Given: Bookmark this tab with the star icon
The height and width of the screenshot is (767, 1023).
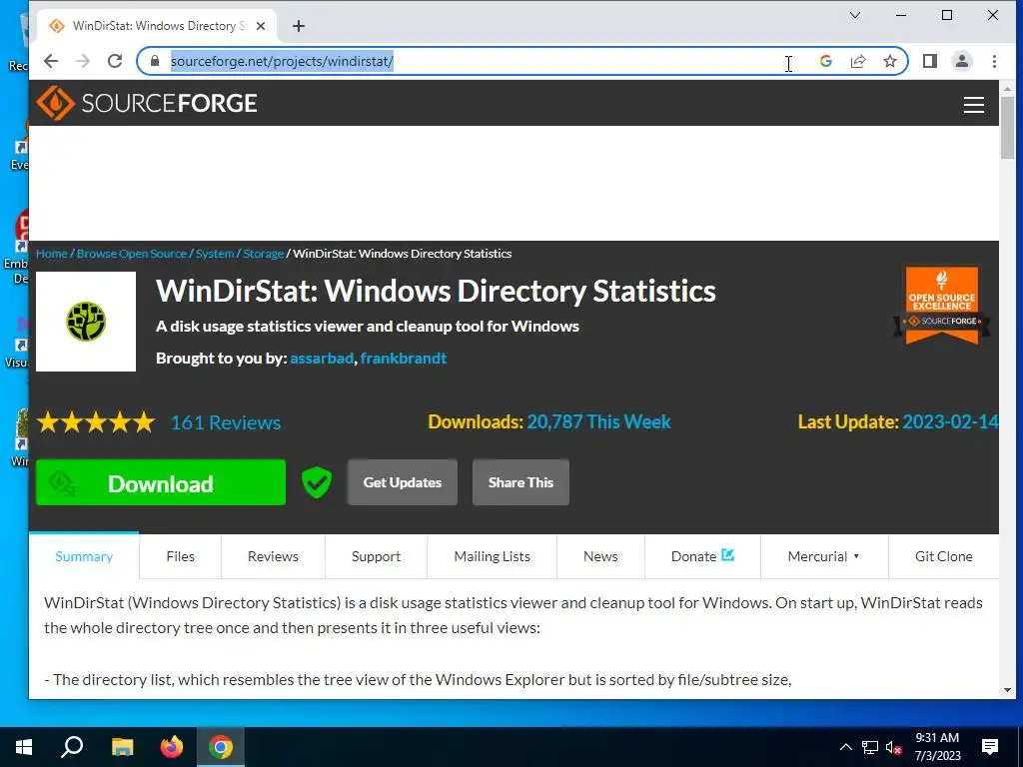Looking at the screenshot, I should [x=890, y=61].
